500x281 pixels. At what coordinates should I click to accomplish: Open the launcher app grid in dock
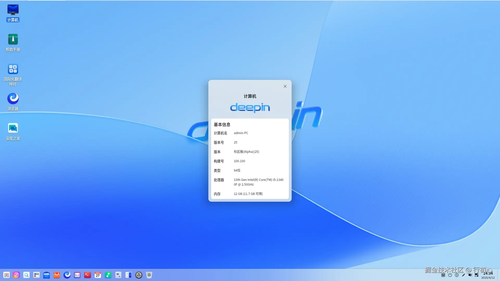7,275
